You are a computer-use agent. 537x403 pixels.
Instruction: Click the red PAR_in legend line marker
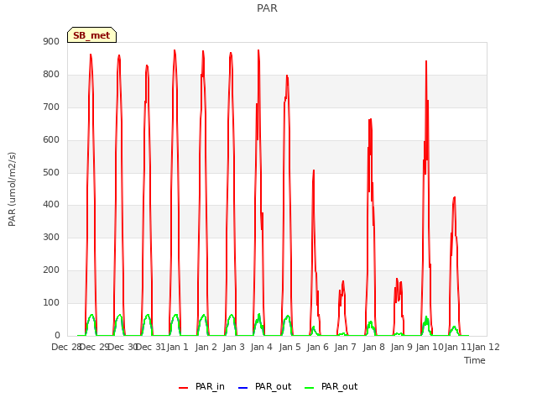183,388
